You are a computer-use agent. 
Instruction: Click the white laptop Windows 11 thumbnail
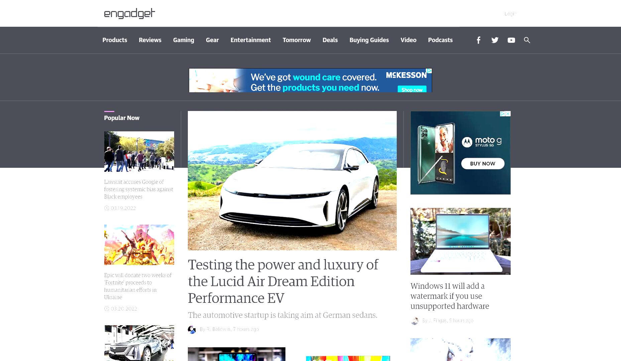click(x=461, y=241)
